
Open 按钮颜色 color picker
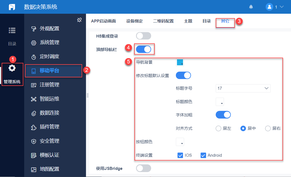pos(180,142)
